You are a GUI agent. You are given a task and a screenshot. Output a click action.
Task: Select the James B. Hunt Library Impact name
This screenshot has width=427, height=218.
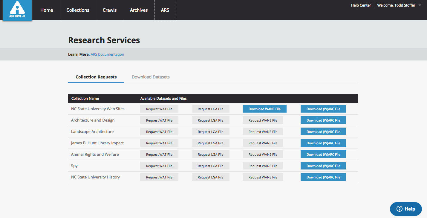point(97,143)
